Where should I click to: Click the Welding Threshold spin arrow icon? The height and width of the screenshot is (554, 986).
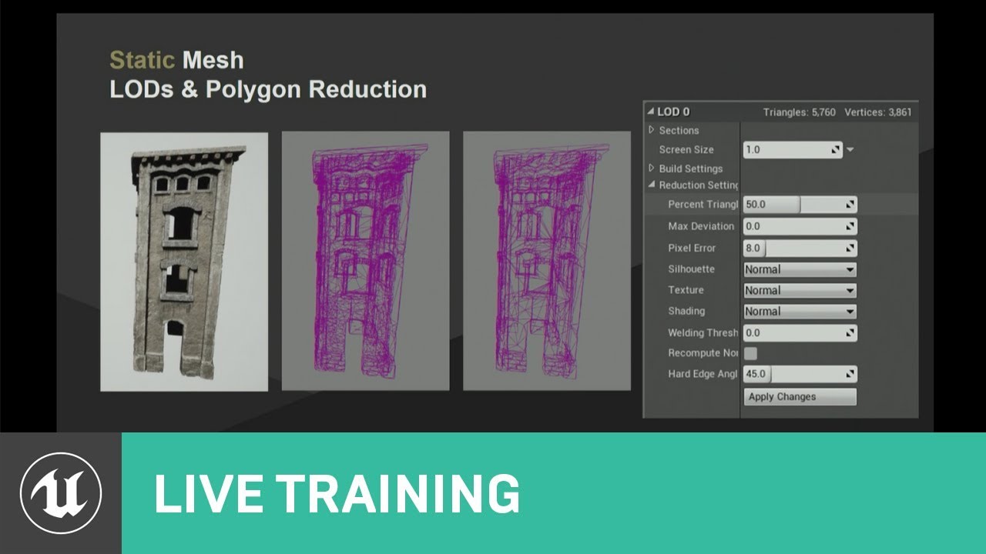tap(850, 333)
